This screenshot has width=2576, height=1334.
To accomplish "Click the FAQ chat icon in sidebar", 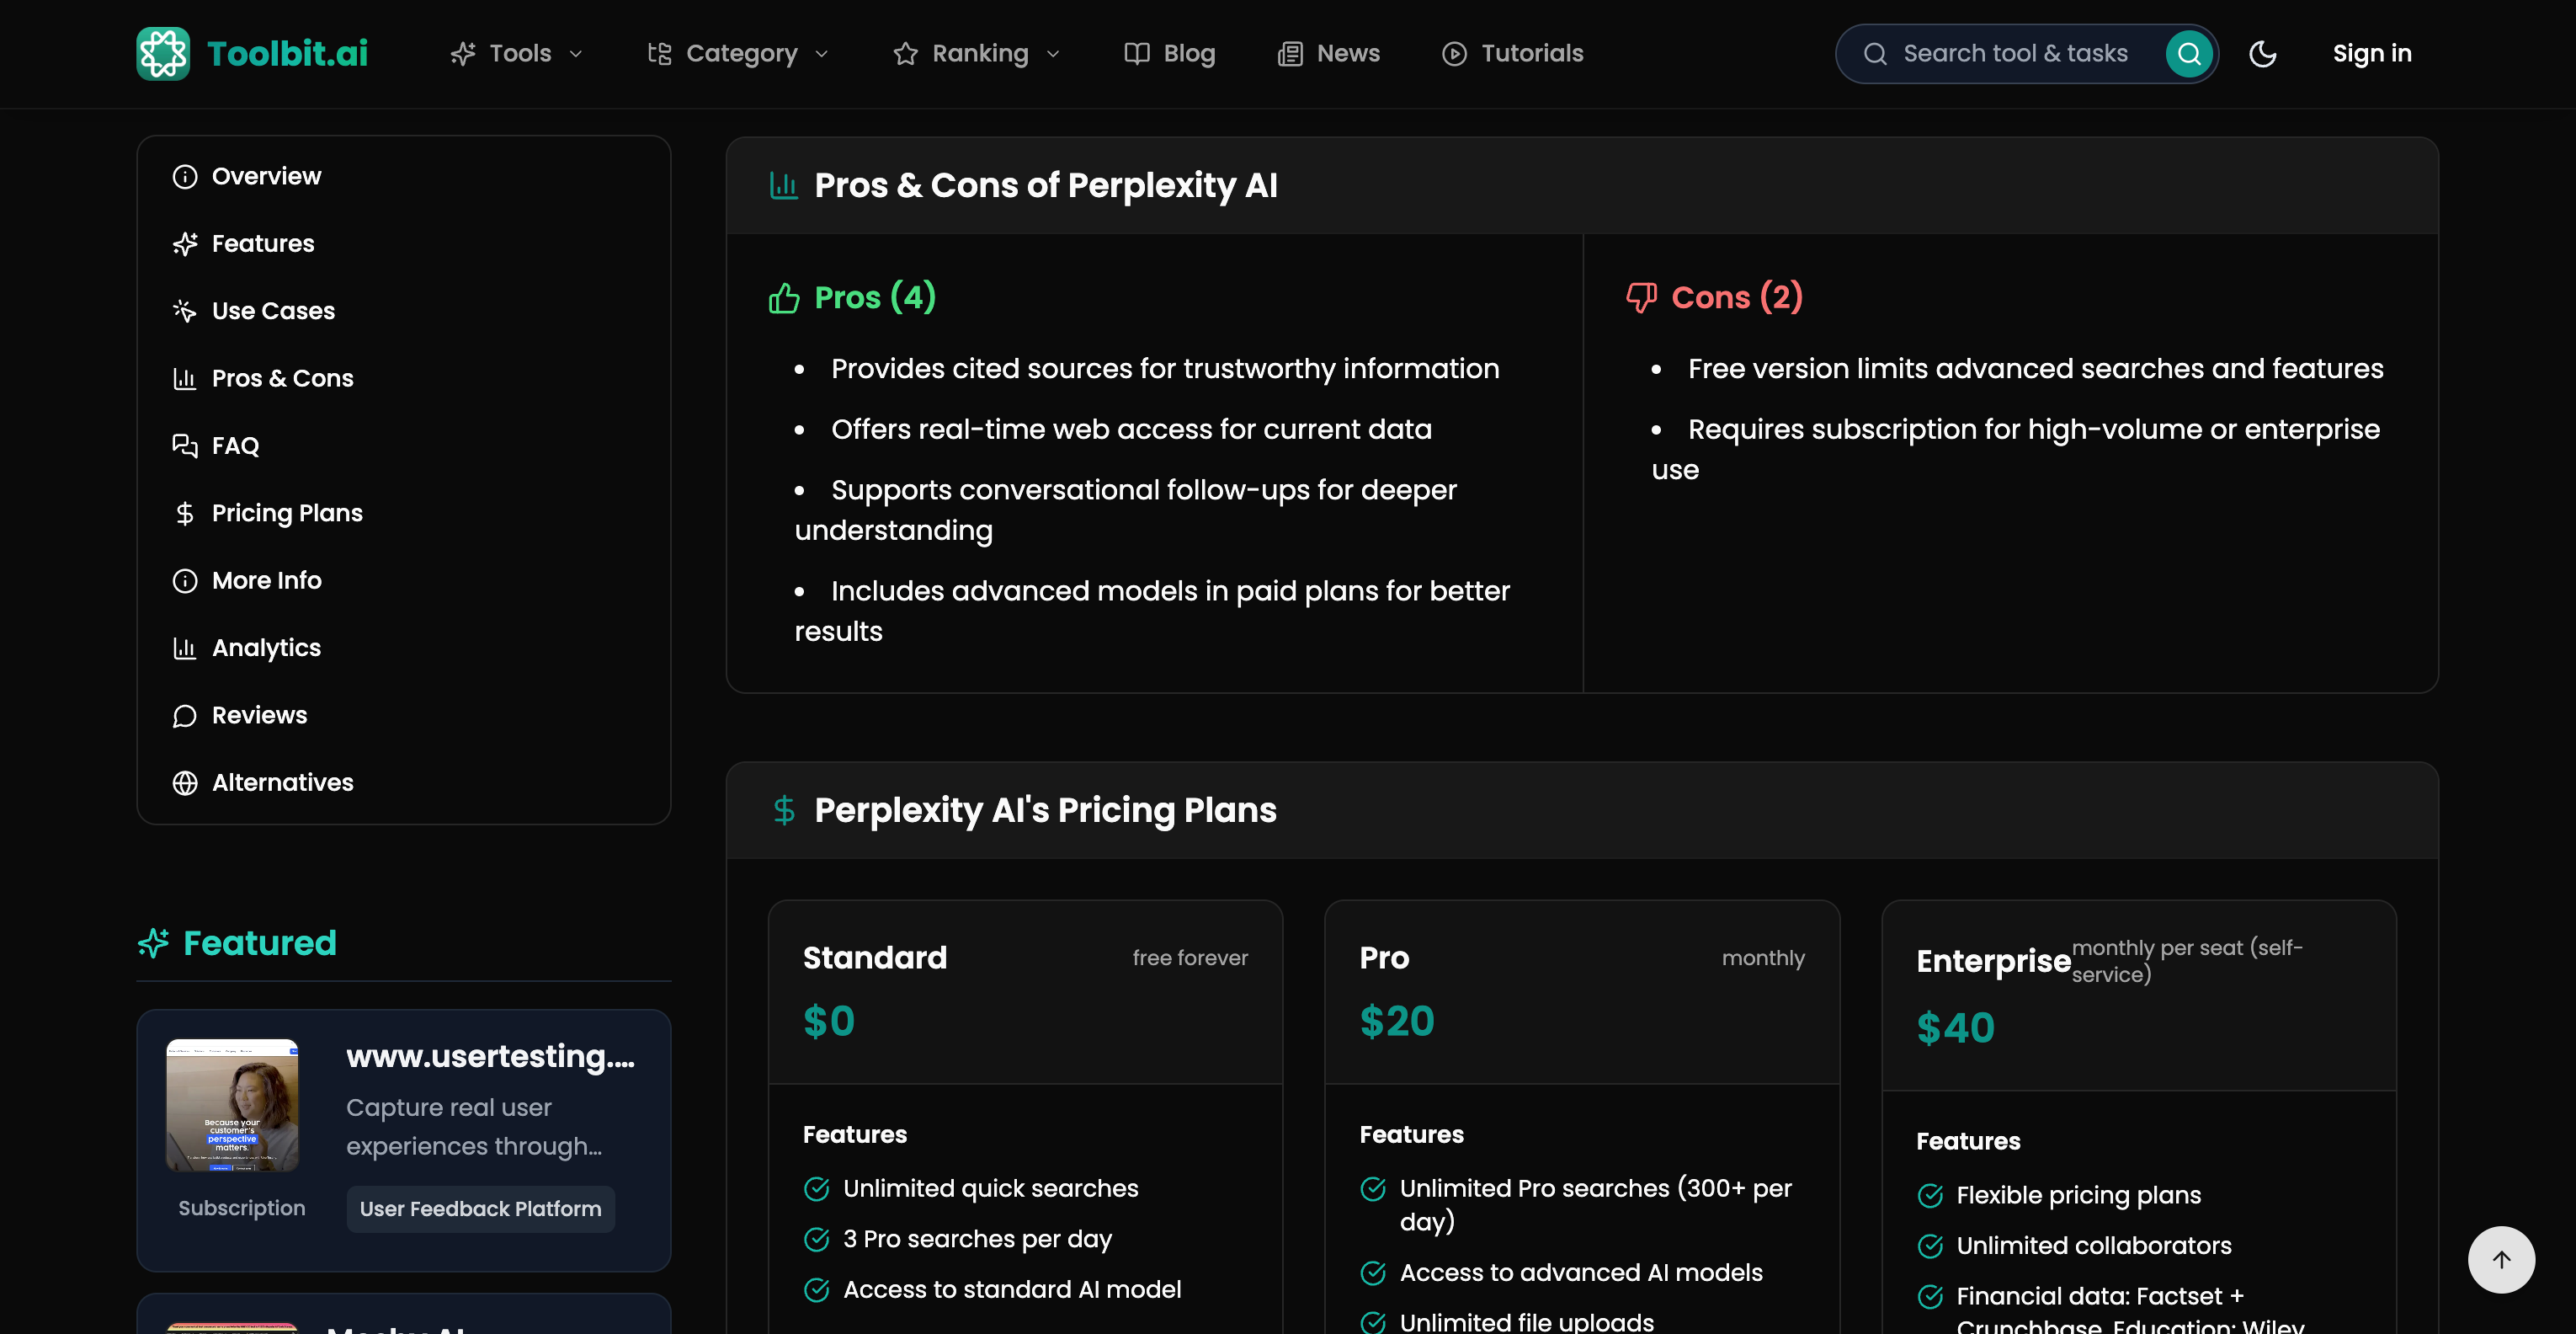I will click(x=185, y=446).
